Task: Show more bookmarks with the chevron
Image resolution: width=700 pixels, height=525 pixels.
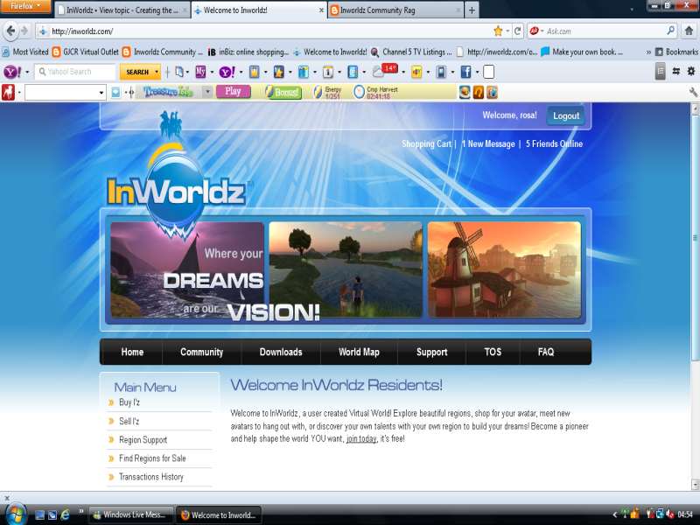Action: (x=648, y=52)
